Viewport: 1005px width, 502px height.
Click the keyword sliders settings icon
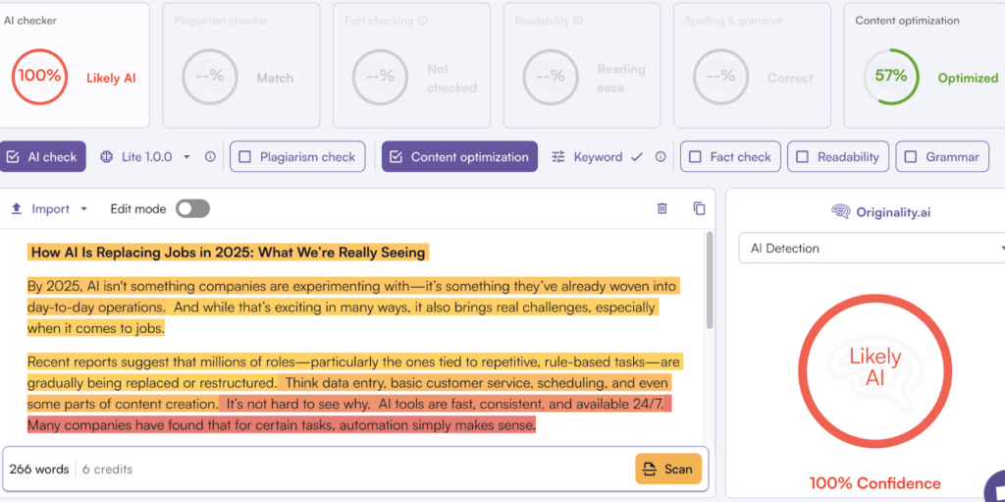(x=558, y=156)
